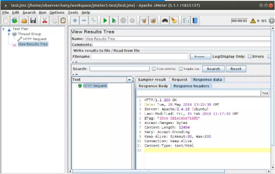Screen dimensions: 275x174
Task: Switch to the Request tab
Action: click(179, 80)
